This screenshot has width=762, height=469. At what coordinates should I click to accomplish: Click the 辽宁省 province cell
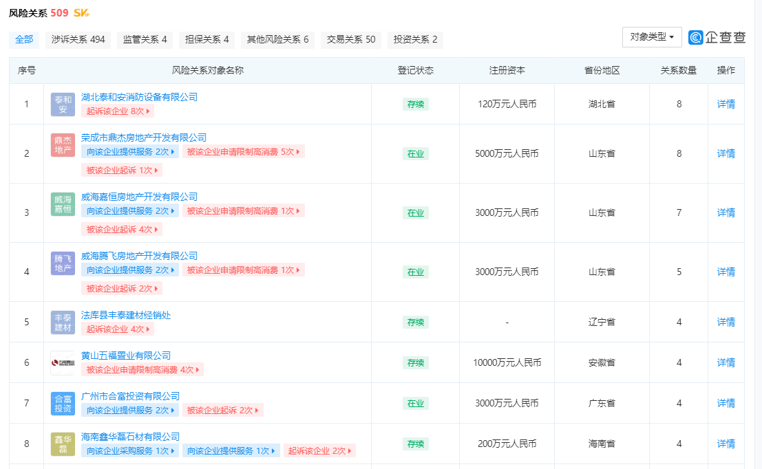point(602,323)
